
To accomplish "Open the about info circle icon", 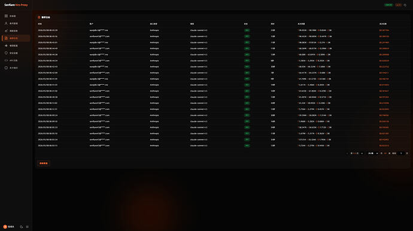I will [x=6, y=68].
